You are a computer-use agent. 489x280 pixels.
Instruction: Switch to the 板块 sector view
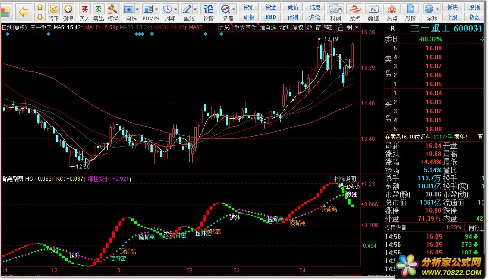[x=452, y=7]
